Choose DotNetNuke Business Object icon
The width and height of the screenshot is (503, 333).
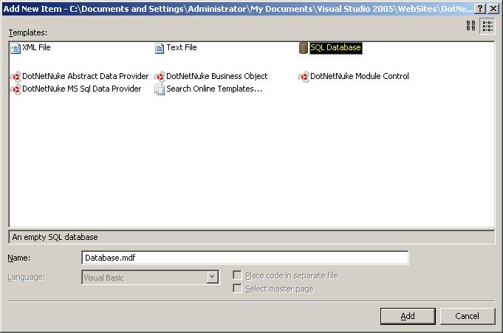click(x=160, y=77)
